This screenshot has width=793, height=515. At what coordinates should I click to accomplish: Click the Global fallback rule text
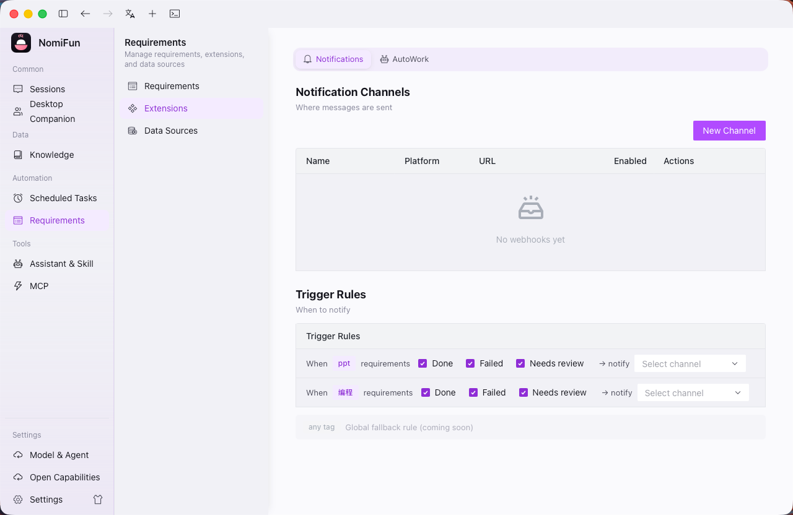coord(409,427)
